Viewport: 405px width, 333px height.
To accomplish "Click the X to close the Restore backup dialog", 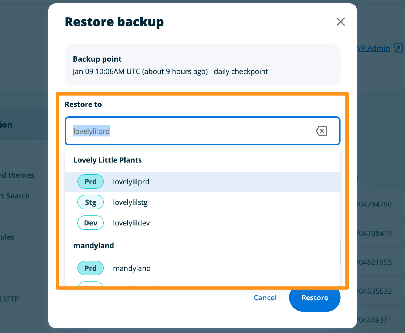I will (340, 22).
